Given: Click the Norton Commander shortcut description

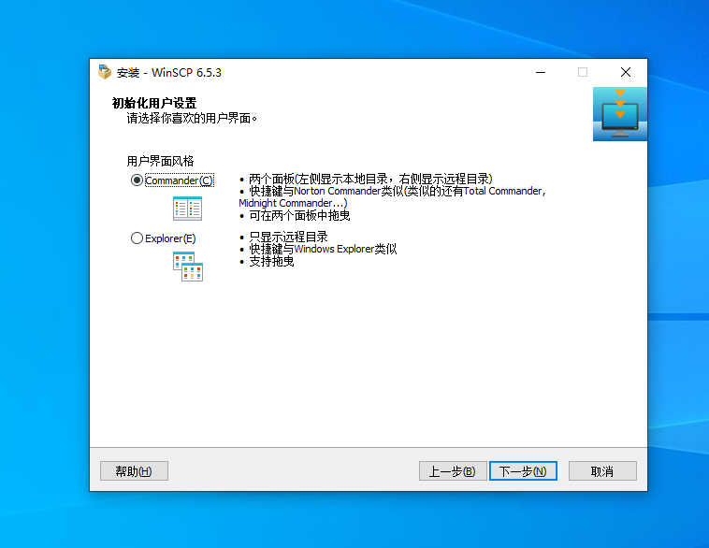Looking at the screenshot, I should [392, 196].
